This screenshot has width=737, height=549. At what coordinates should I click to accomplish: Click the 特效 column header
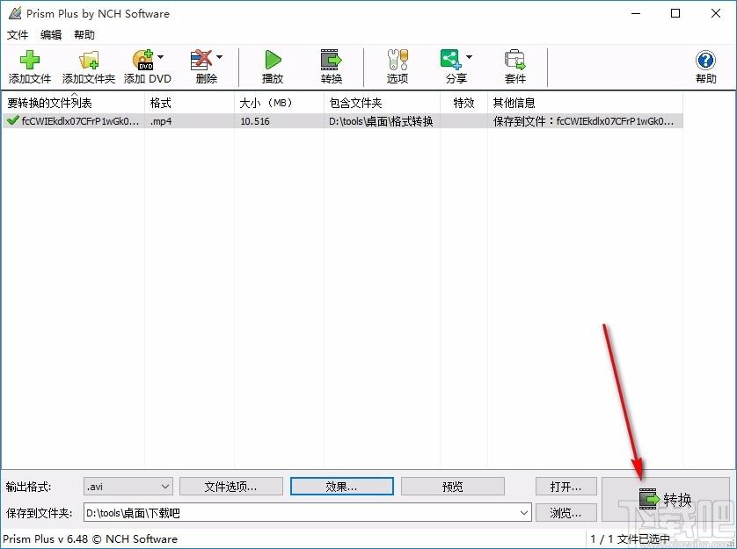point(463,103)
